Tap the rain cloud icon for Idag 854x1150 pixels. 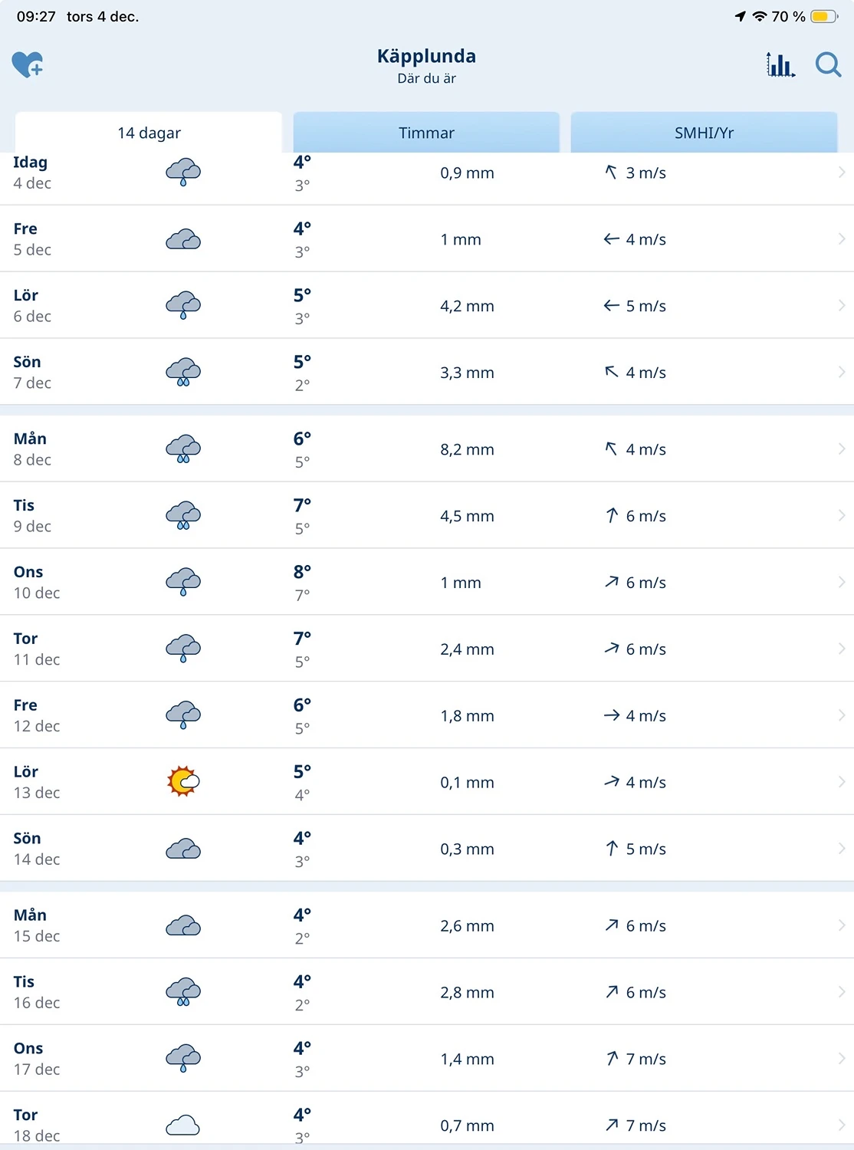click(x=183, y=172)
